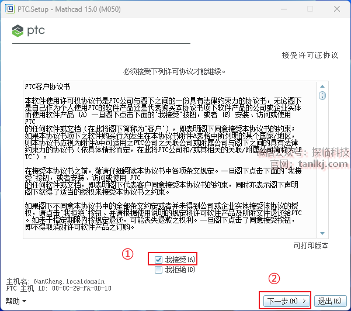Screen dimensions: 351x311
Task: Tick the 我拒绝(D) decline checkbox
Action: pyautogui.click(x=158, y=269)
